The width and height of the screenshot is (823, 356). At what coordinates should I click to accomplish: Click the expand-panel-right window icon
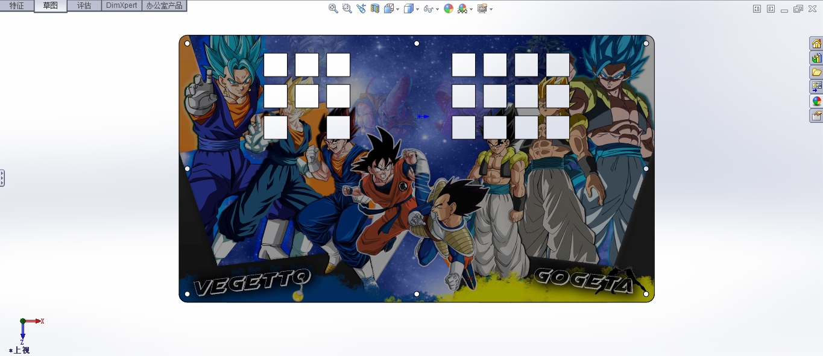coord(771,8)
